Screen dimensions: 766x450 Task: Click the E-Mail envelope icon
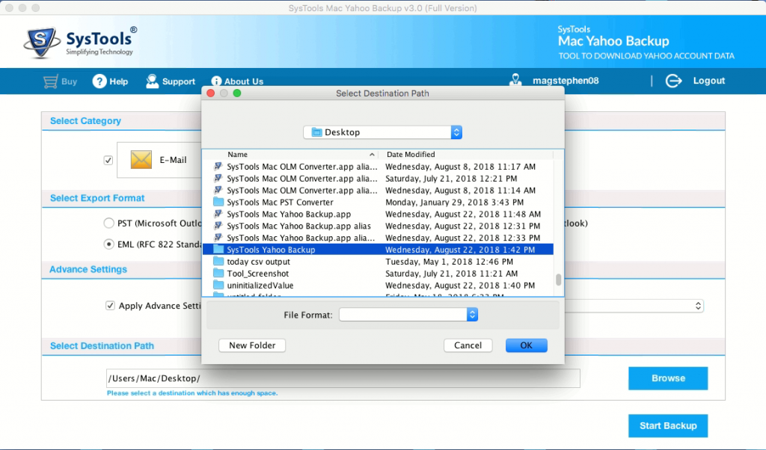141,160
